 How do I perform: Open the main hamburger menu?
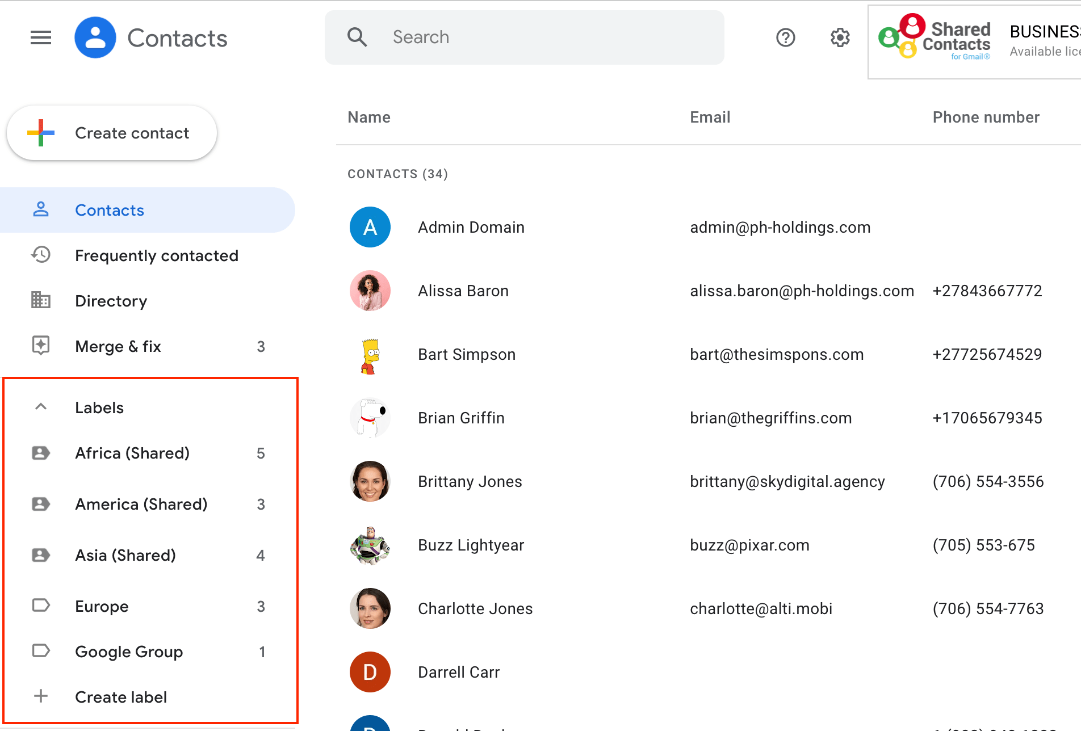pyautogui.click(x=41, y=38)
